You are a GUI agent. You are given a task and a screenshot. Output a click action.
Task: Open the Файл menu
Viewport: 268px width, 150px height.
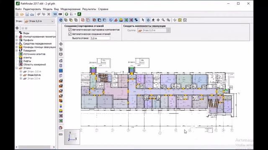[x=18, y=9]
